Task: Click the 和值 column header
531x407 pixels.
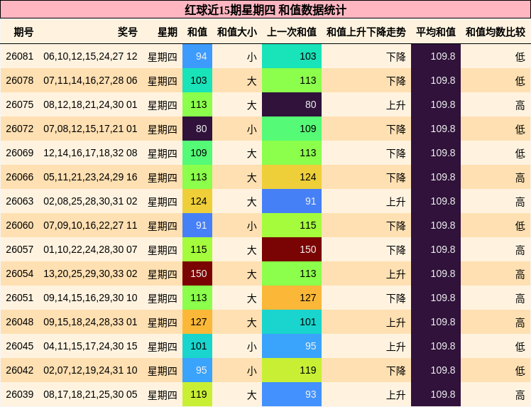Action: click(x=197, y=32)
